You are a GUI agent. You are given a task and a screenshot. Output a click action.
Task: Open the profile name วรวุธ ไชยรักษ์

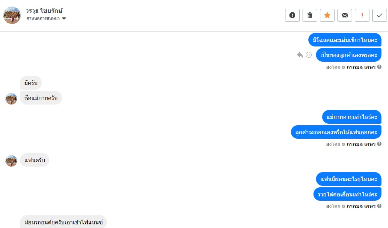[44, 11]
